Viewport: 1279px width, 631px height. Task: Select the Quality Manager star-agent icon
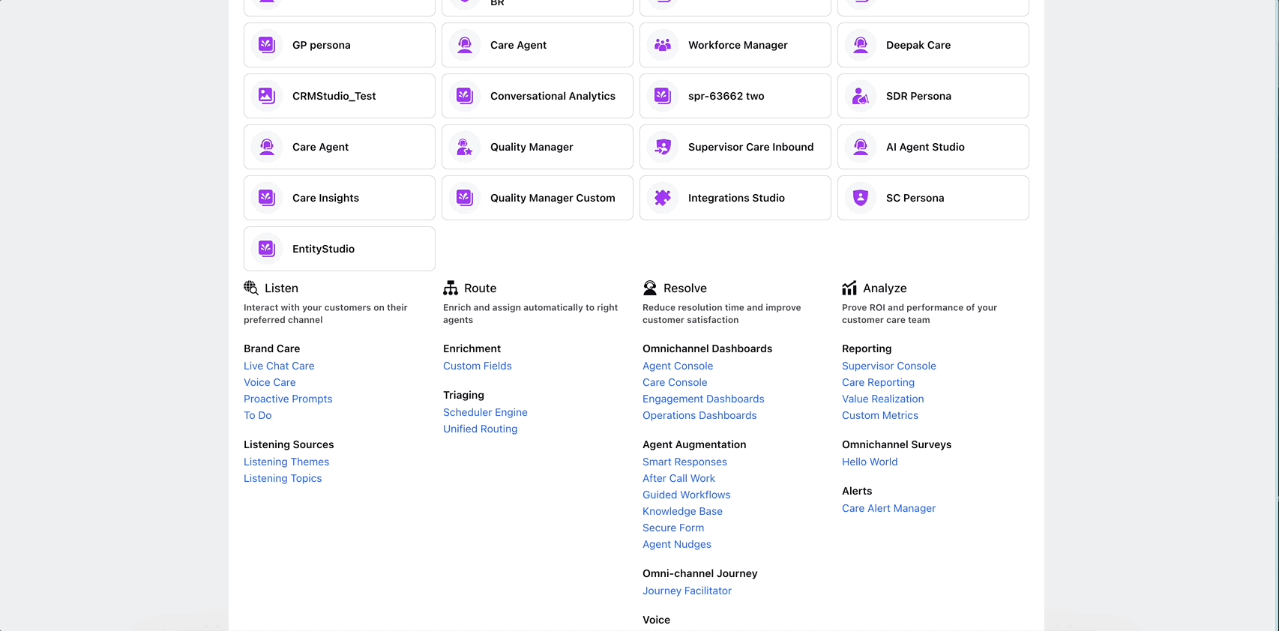click(465, 147)
